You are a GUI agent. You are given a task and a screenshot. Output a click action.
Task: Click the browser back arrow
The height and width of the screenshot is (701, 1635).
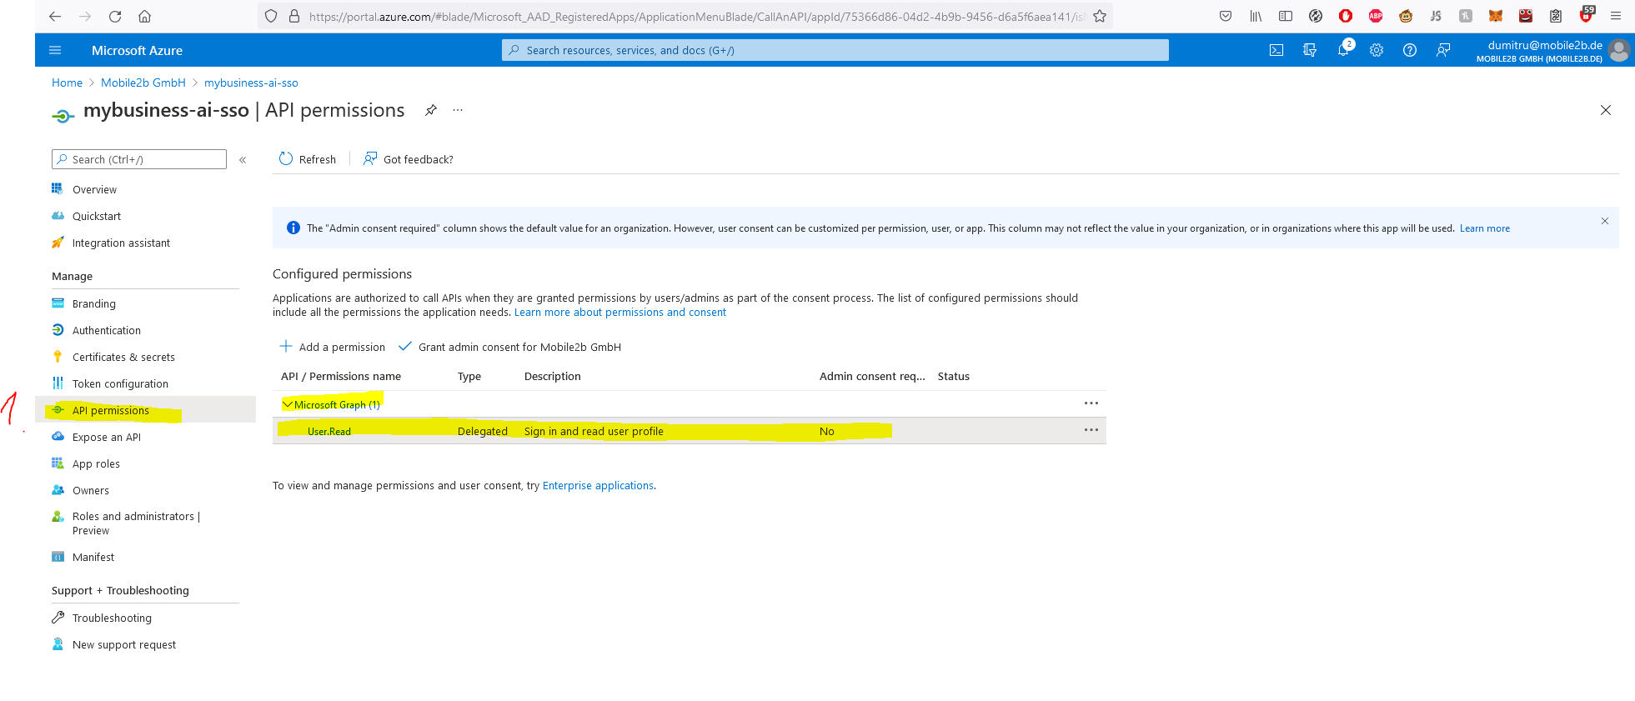pyautogui.click(x=55, y=16)
